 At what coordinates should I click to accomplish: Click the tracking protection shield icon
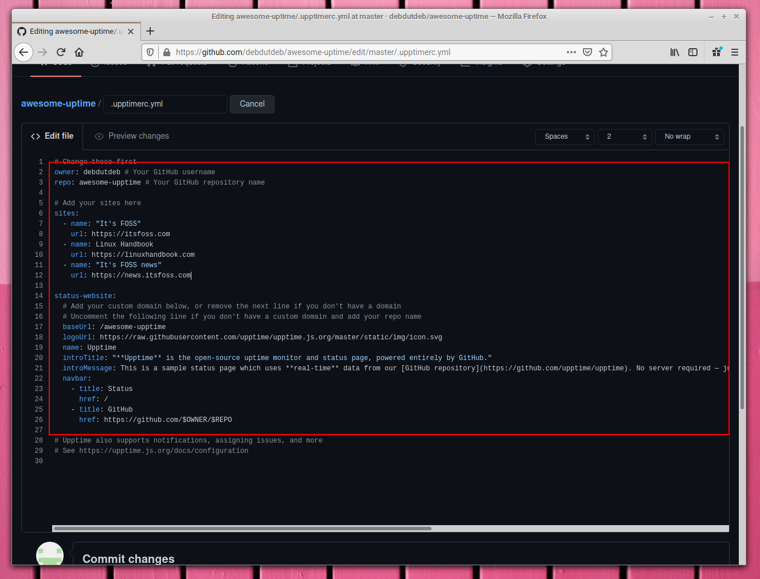150,52
